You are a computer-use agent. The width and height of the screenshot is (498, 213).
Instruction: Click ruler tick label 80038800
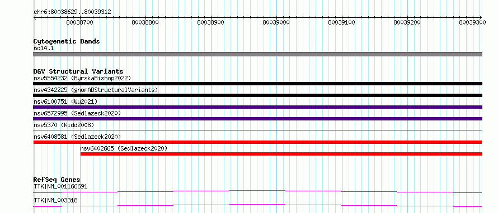point(145,22)
